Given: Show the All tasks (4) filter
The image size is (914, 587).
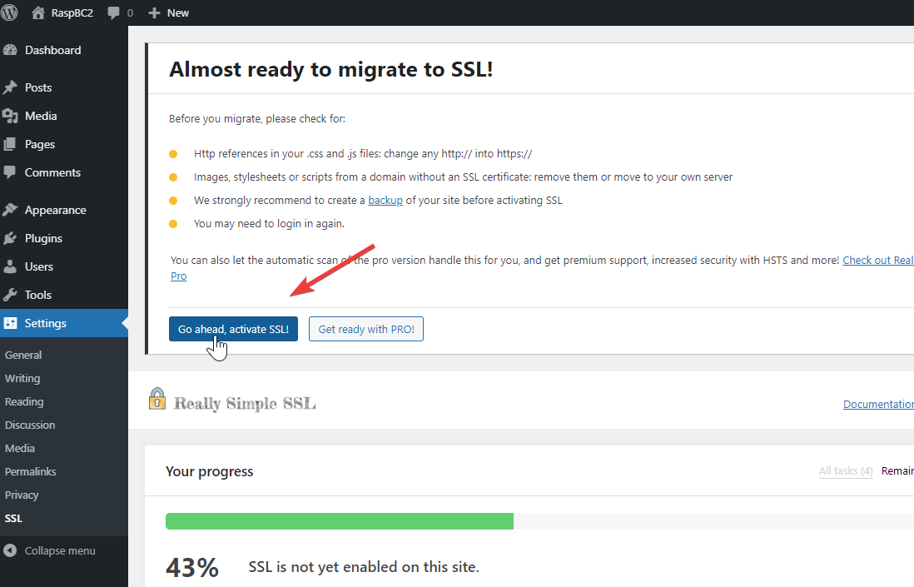Looking at the screenshot, I should (845, 471).
